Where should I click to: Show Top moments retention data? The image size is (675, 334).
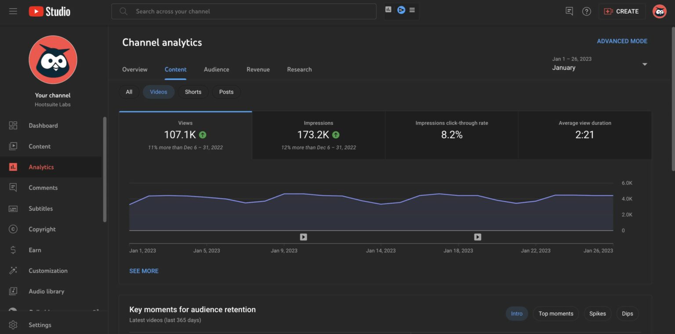[x=555, y=313]
